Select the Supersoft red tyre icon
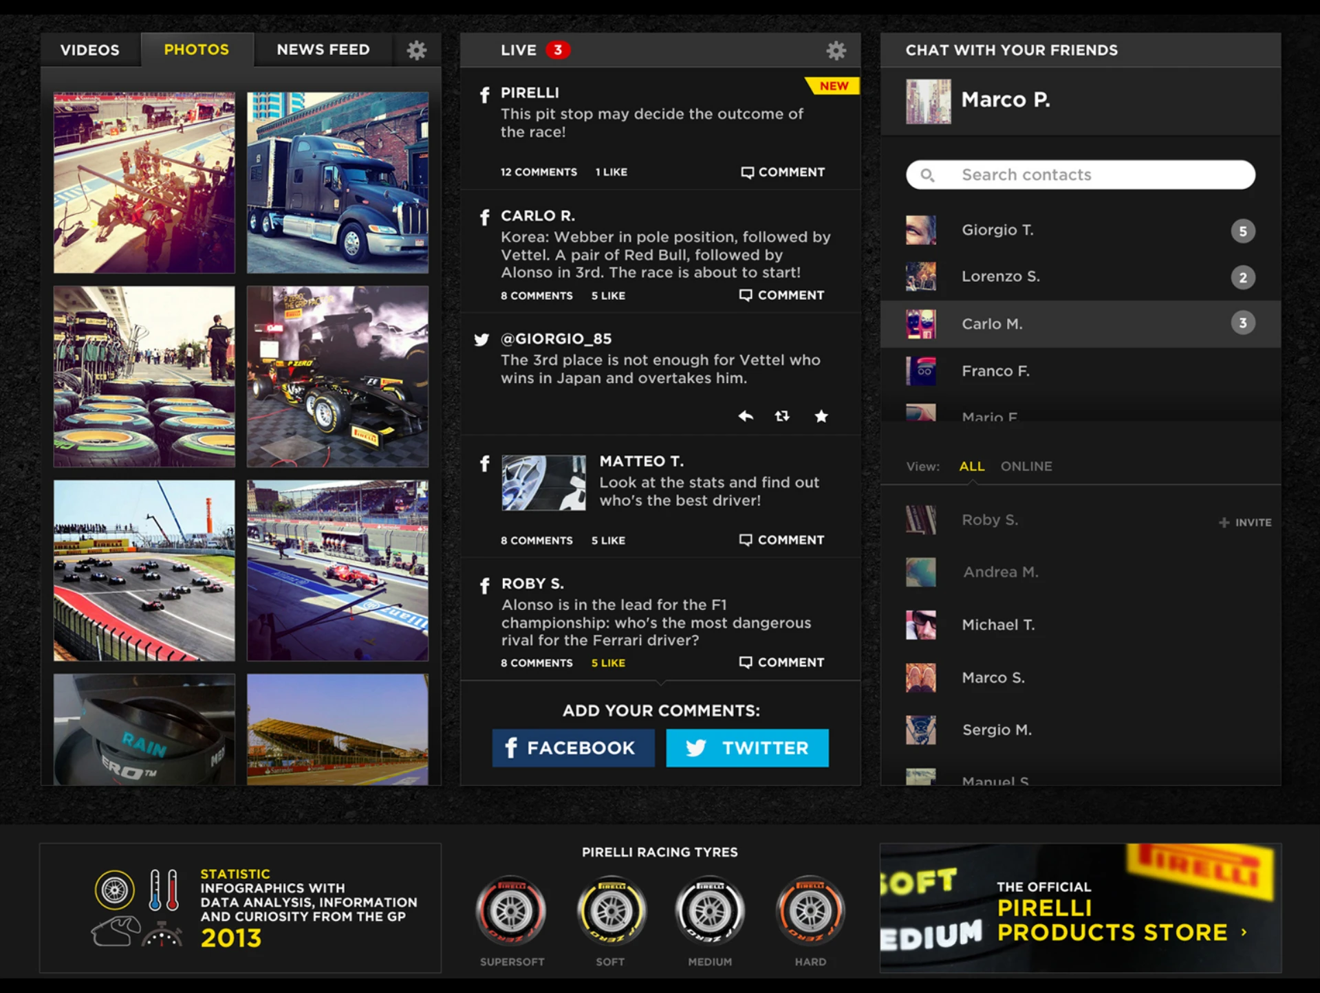Image resolution: width=1320 pixels, height=993 pixels. coord(511,912)
